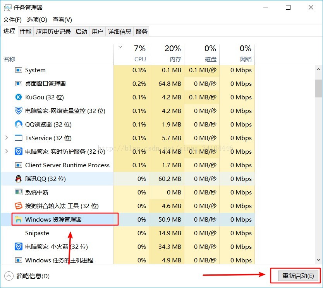This screenshot has height=288, width=323.
Task: Click the vertical scrollbar thumb
Action: pyautogui.click(x=318, y=88)
